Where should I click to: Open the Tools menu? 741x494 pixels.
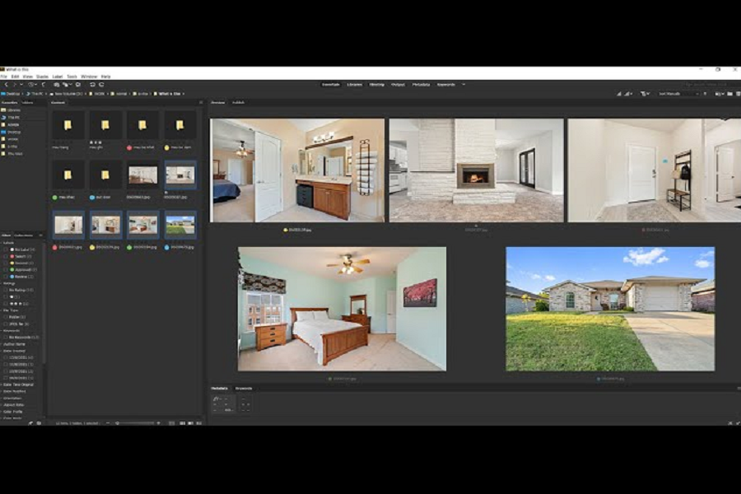[x=72, y=76]
